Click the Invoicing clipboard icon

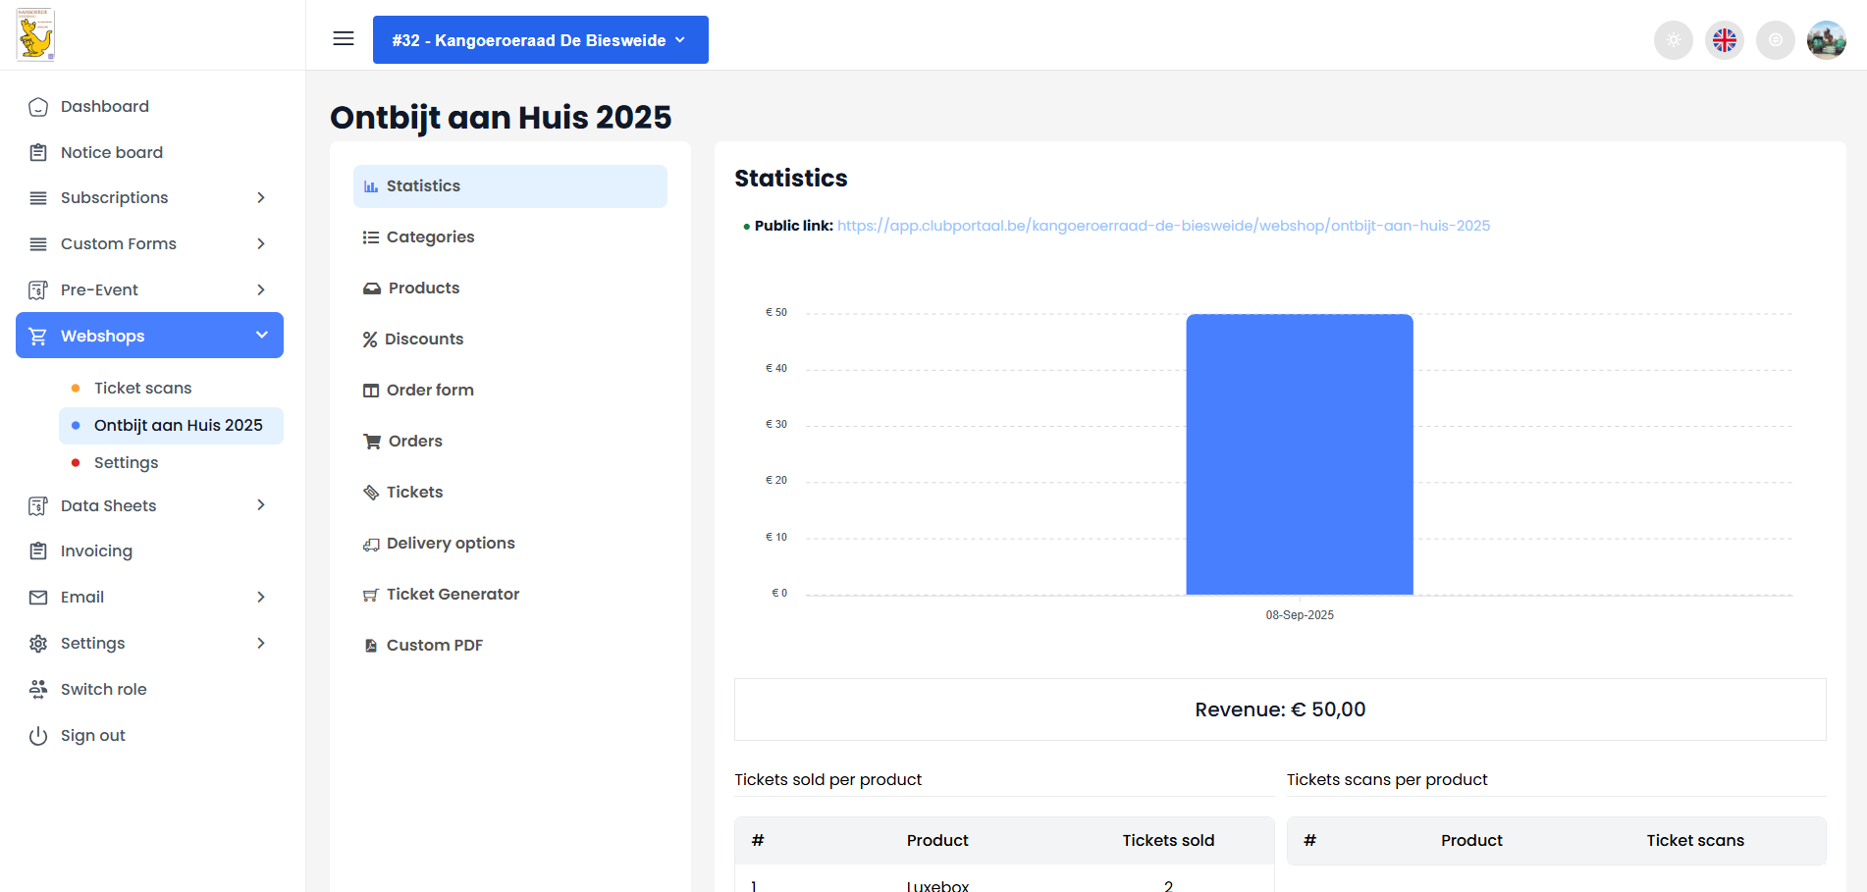[38, 551]
